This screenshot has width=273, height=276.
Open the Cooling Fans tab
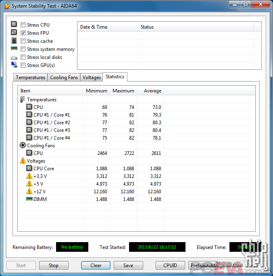pyautogui.click(x=64, y=77)
